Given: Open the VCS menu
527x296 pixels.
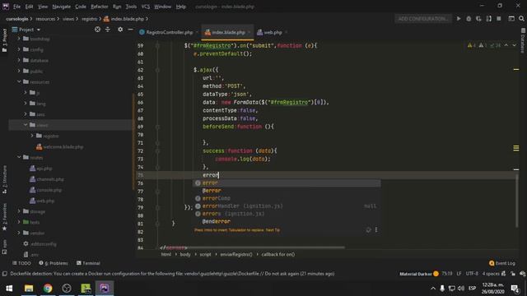Looking at the screenshot, I should (146, 7).
